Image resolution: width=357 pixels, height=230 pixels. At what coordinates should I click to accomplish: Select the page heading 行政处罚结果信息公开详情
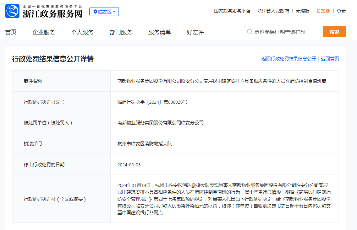[x=53, y=59]
